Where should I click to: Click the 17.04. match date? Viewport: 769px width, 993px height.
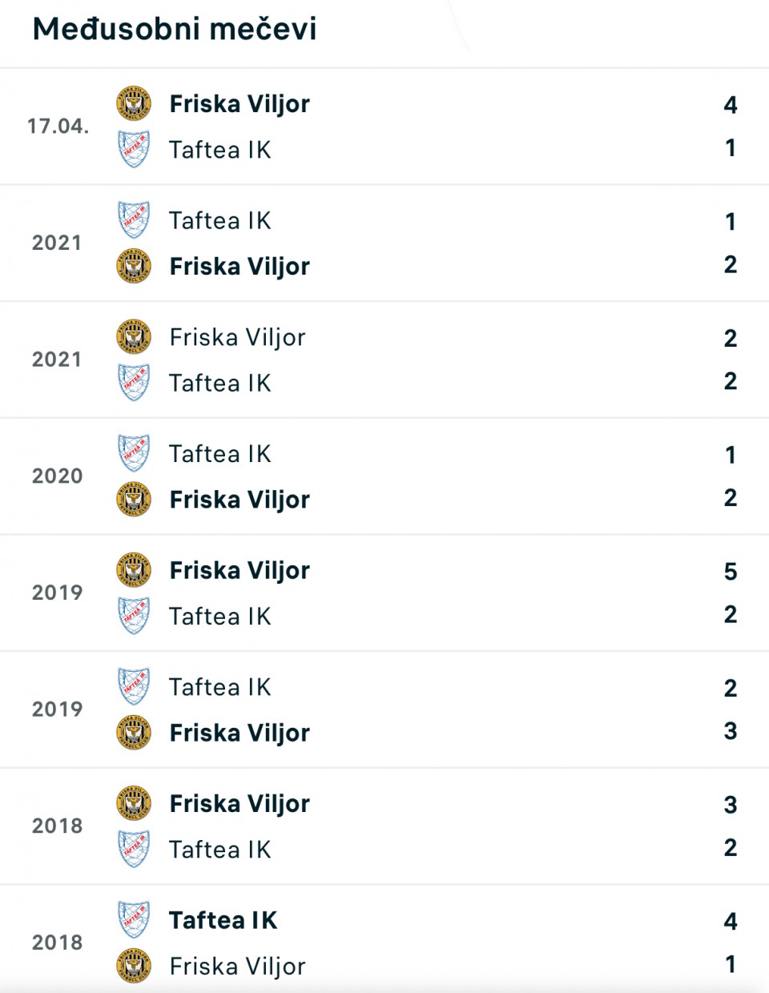[x=58, y=127]
